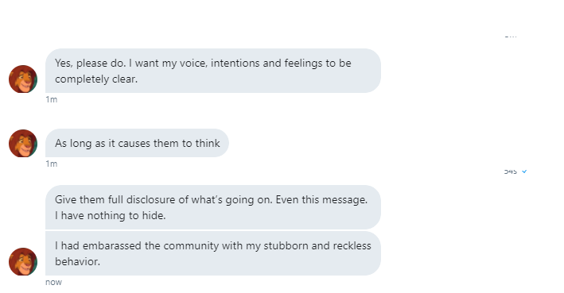This screenshot has height=293, width=564.
Task: Click the 'now' timestamp below last message
Action: point(53,282)
